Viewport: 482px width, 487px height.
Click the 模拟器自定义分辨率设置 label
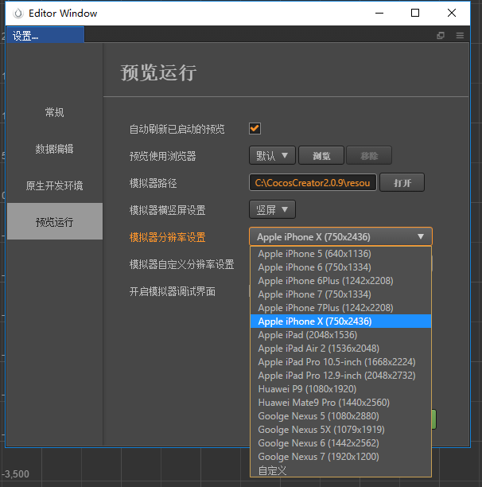tap(181, 264)
